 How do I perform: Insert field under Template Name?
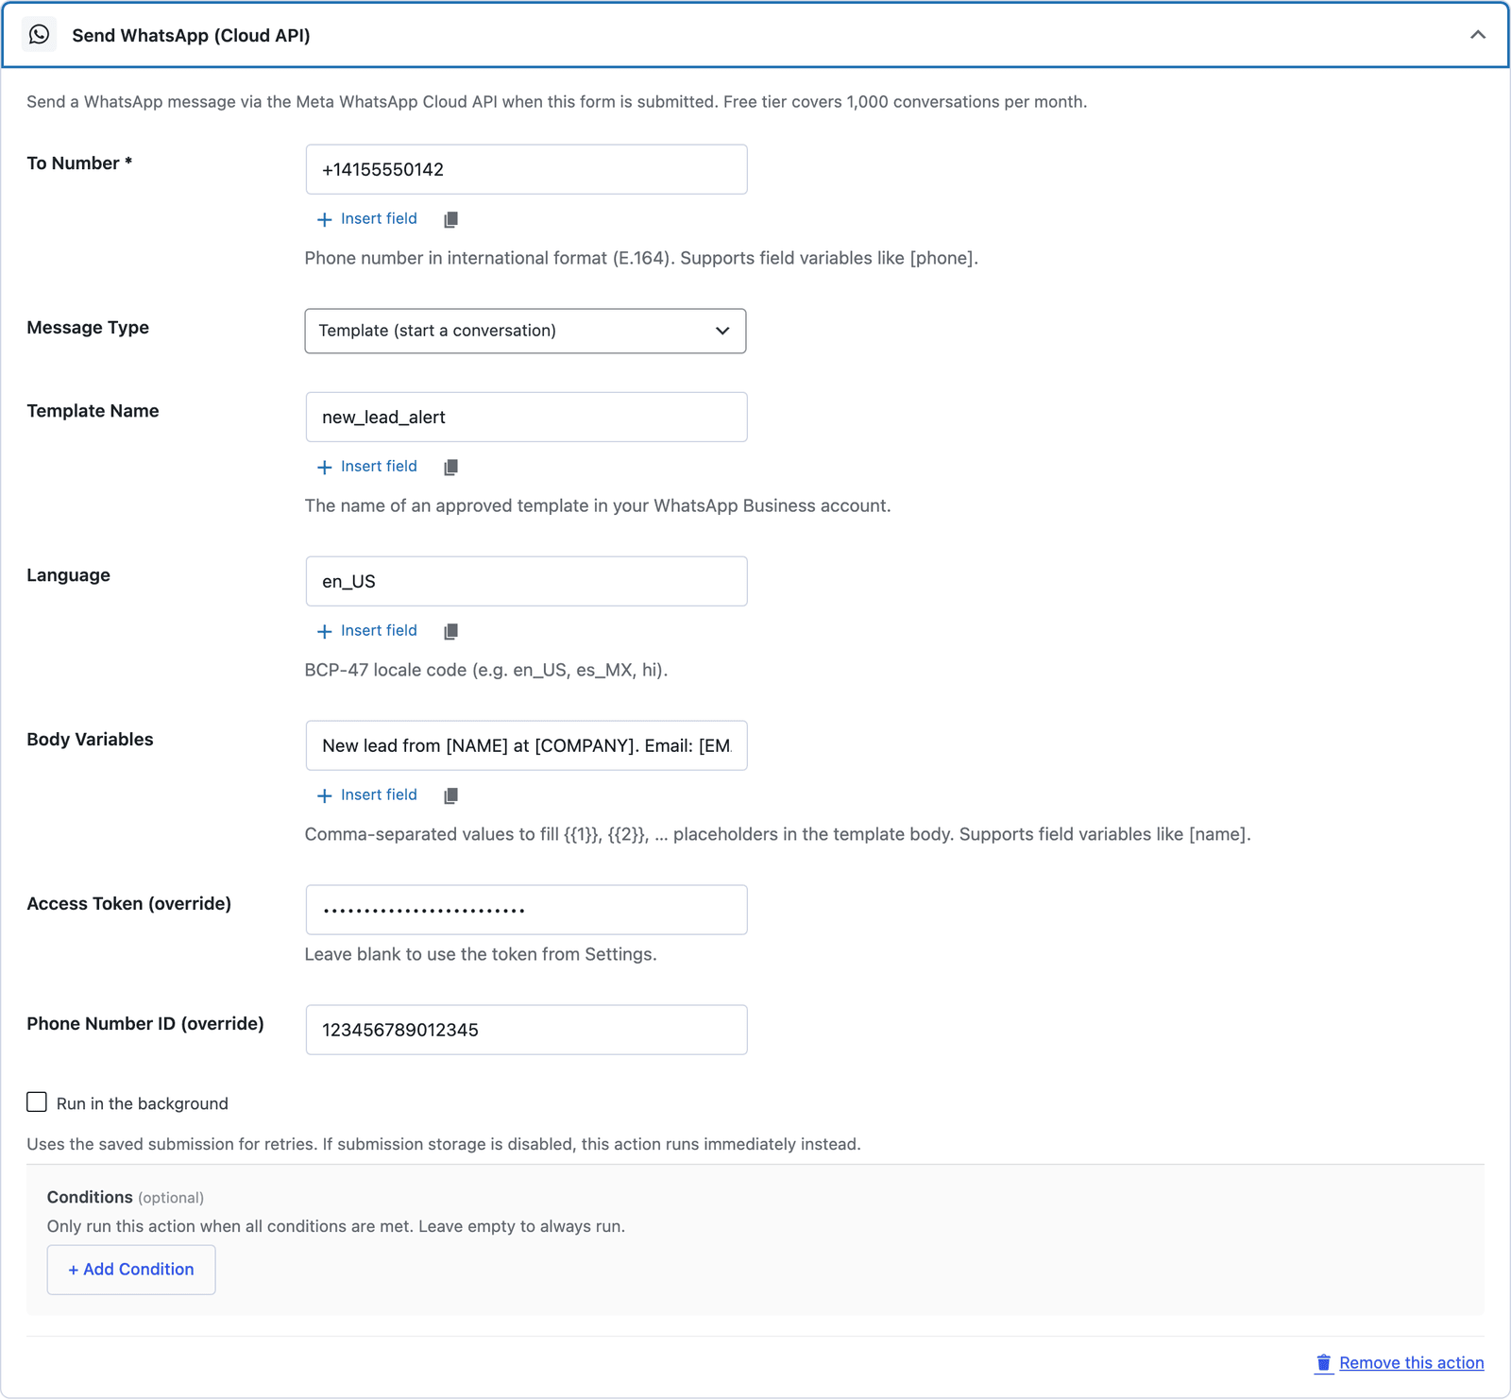point(379,466)
